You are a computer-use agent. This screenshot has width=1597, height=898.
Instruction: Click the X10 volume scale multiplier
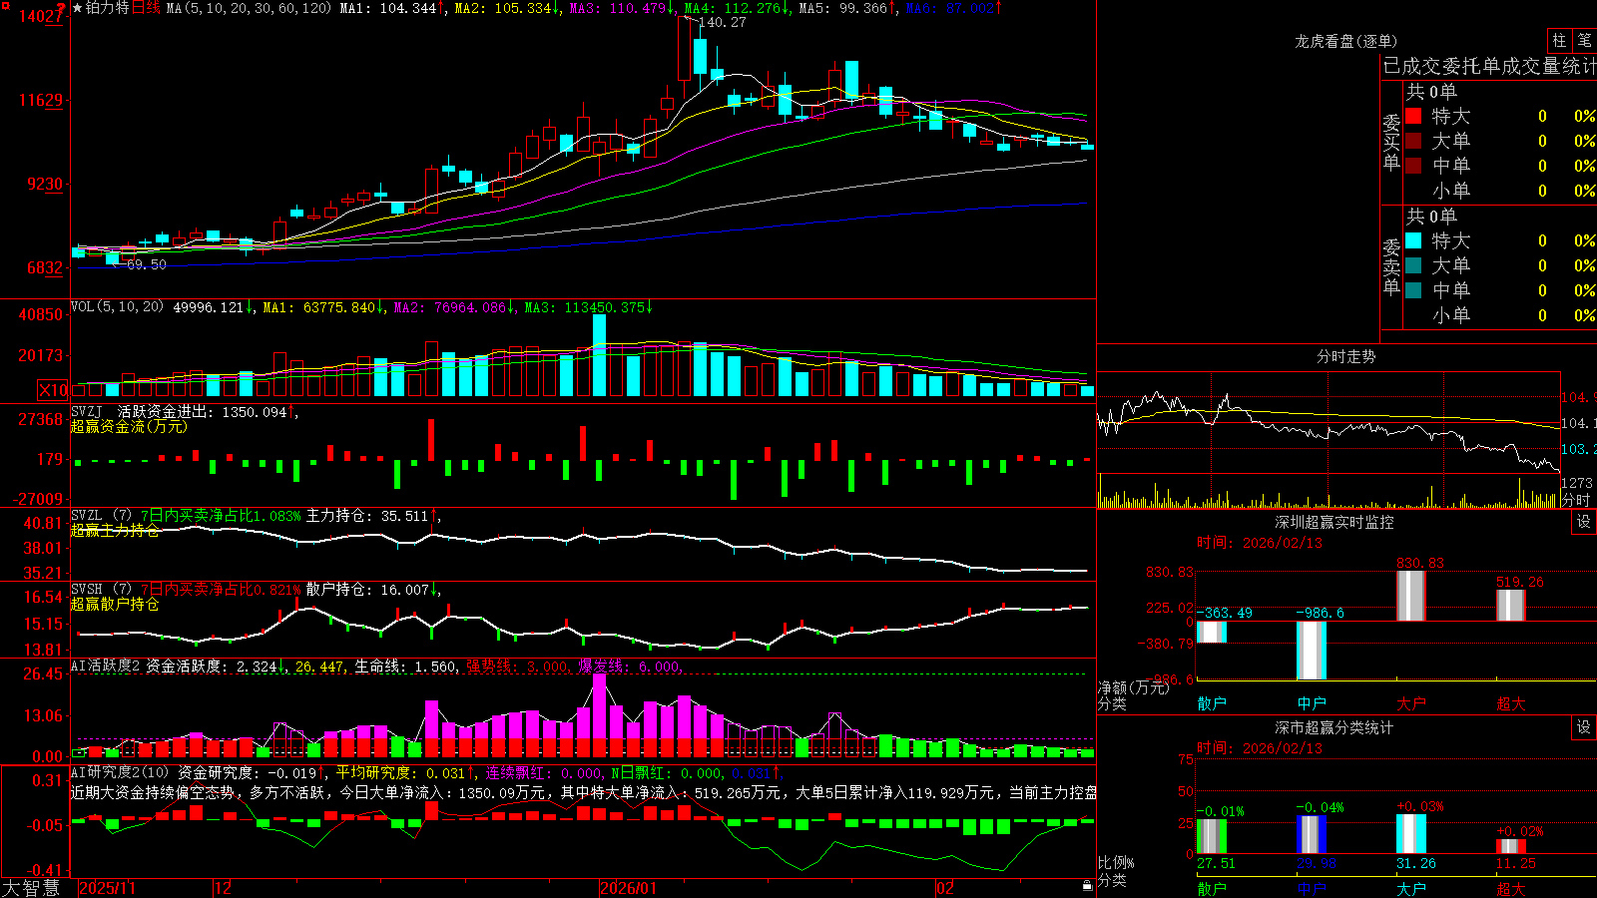(x=53, y=390)
